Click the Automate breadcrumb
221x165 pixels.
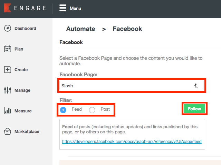[81, 29]
